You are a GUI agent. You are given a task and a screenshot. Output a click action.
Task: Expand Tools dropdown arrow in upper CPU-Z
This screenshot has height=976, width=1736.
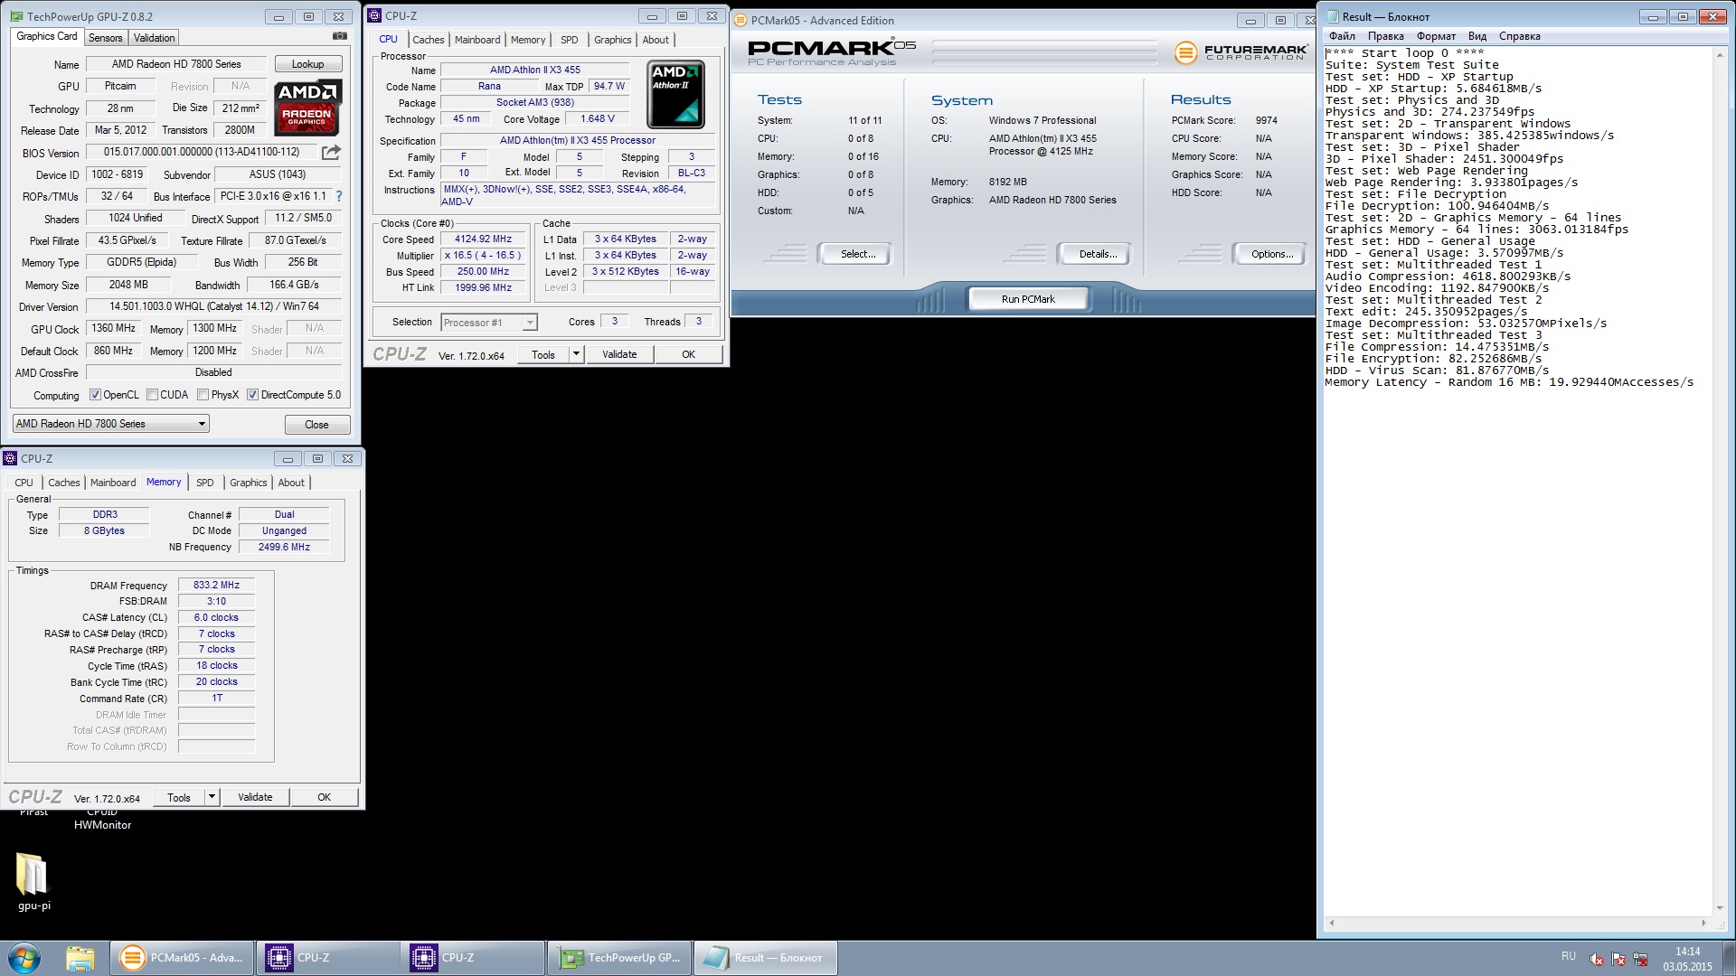[576, 354]
